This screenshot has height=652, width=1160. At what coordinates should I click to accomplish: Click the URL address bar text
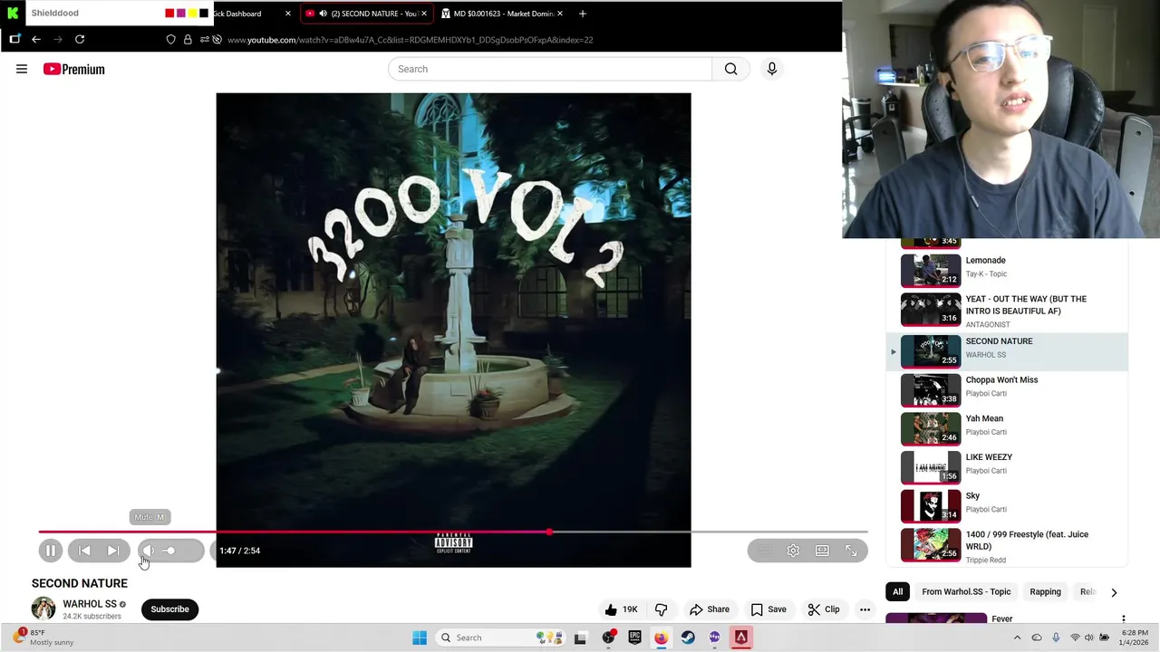pyautogui.click(x=411, y=40)
